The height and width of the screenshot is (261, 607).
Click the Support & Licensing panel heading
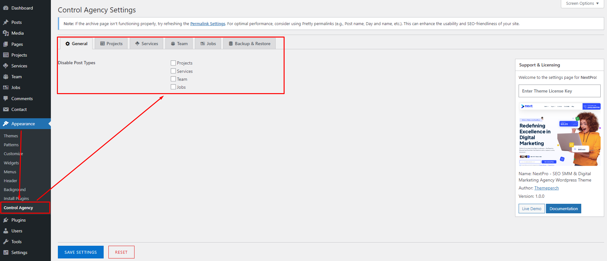540,65
